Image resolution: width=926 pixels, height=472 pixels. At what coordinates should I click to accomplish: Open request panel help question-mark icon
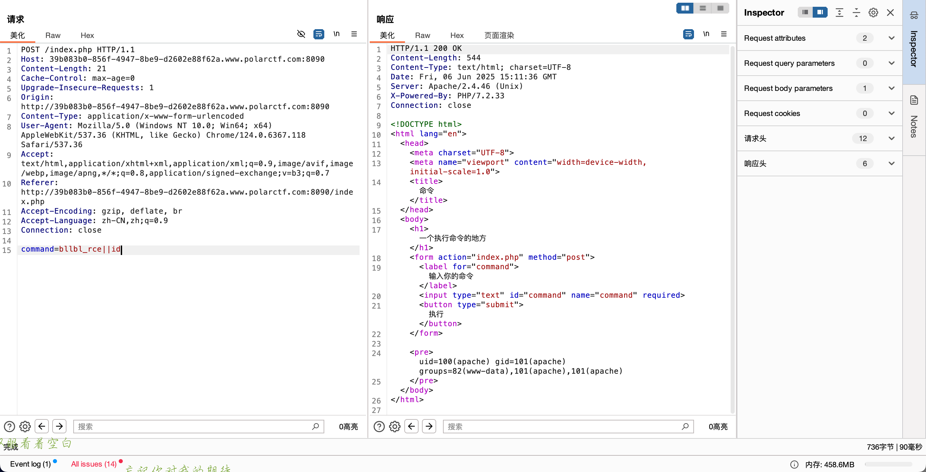tap(9, 427)
